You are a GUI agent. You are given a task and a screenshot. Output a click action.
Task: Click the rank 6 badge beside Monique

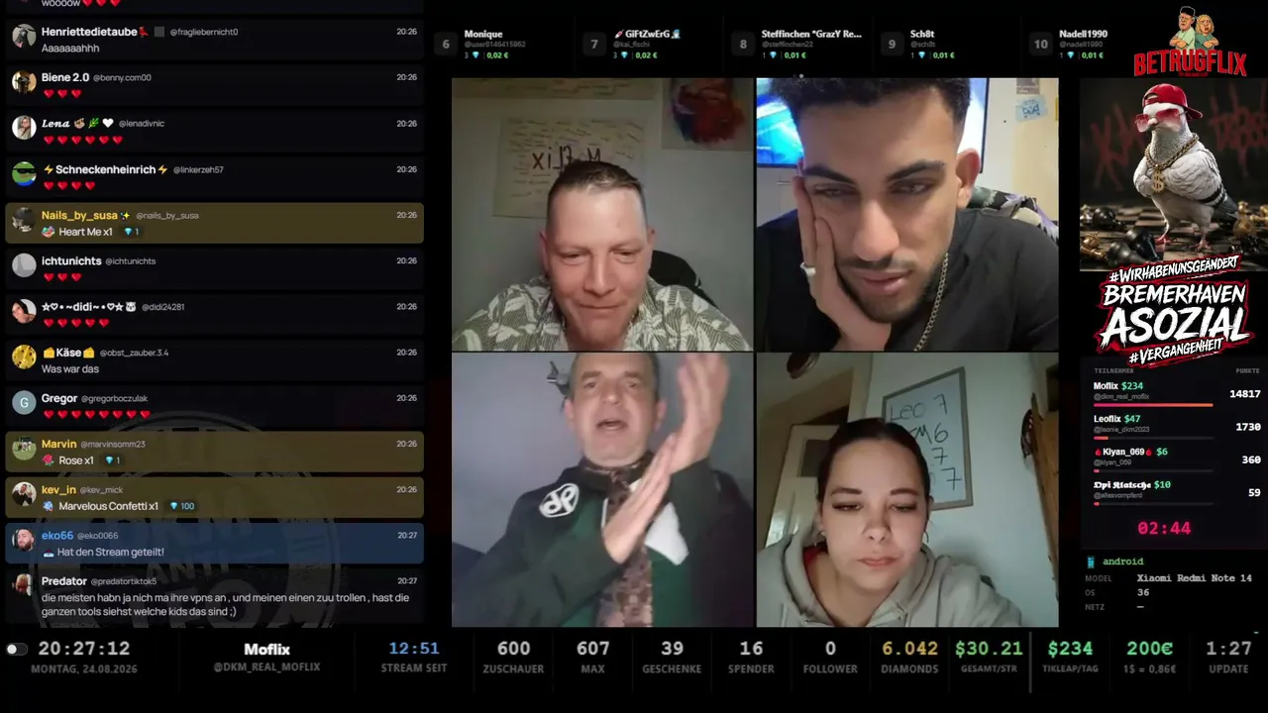446,44
